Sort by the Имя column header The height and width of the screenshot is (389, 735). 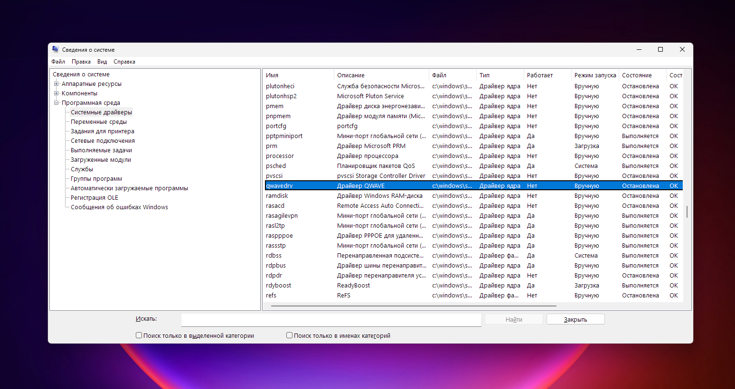pyautogui.click(x=298, y=75)
